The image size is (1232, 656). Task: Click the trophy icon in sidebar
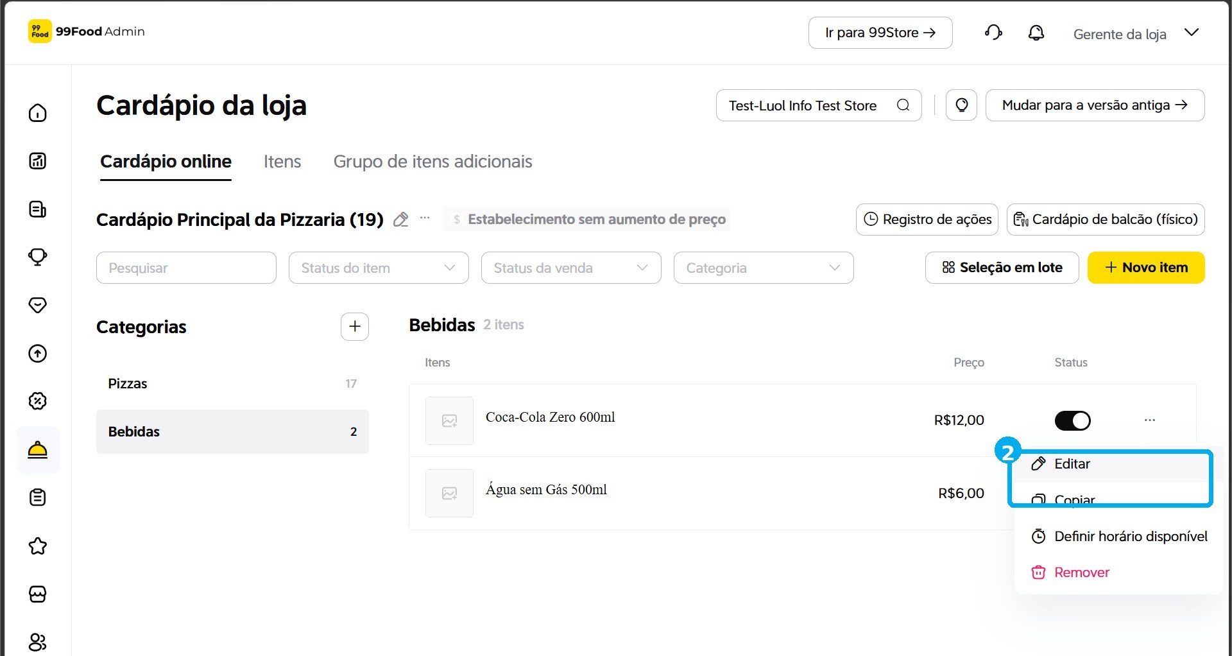38,257
